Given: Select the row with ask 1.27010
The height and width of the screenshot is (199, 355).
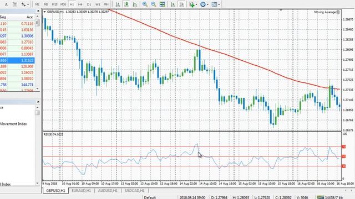Looking at the screenshot, I should coord(17,42).
